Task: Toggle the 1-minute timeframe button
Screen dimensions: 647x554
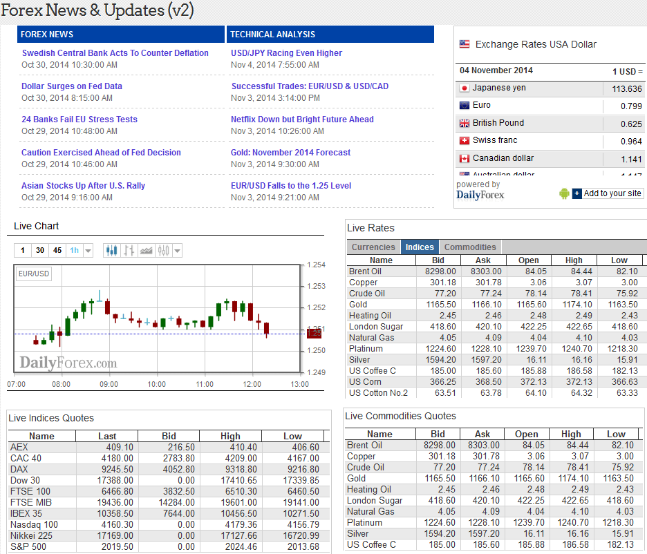Action: click(x=23, y=251)
